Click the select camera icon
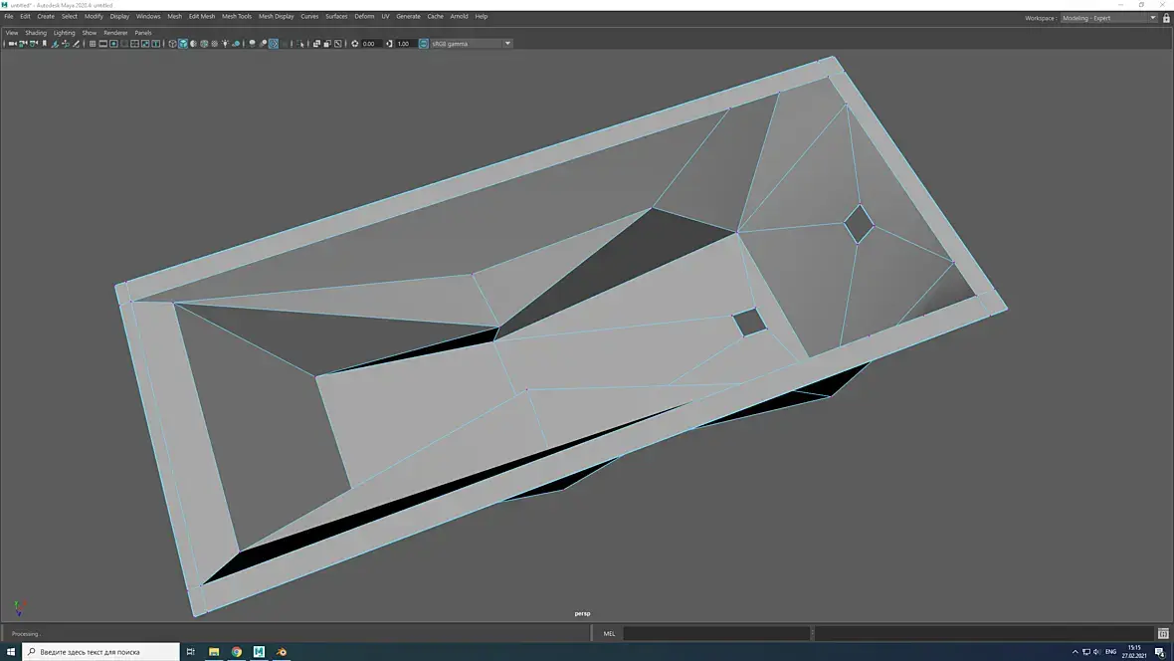1174x661 pixels. tap(11, 44)
